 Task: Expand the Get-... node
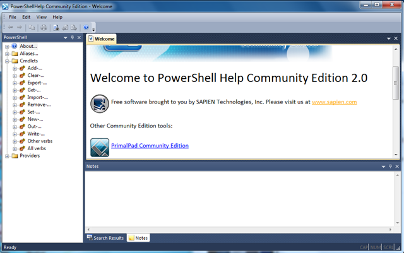click(x=15, y=90)
